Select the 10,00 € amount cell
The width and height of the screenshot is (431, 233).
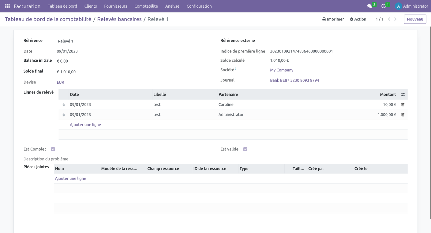(350, 104)
